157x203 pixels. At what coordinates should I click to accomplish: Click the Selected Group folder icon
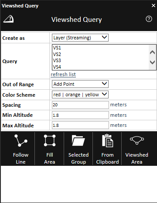pos(78,140)
